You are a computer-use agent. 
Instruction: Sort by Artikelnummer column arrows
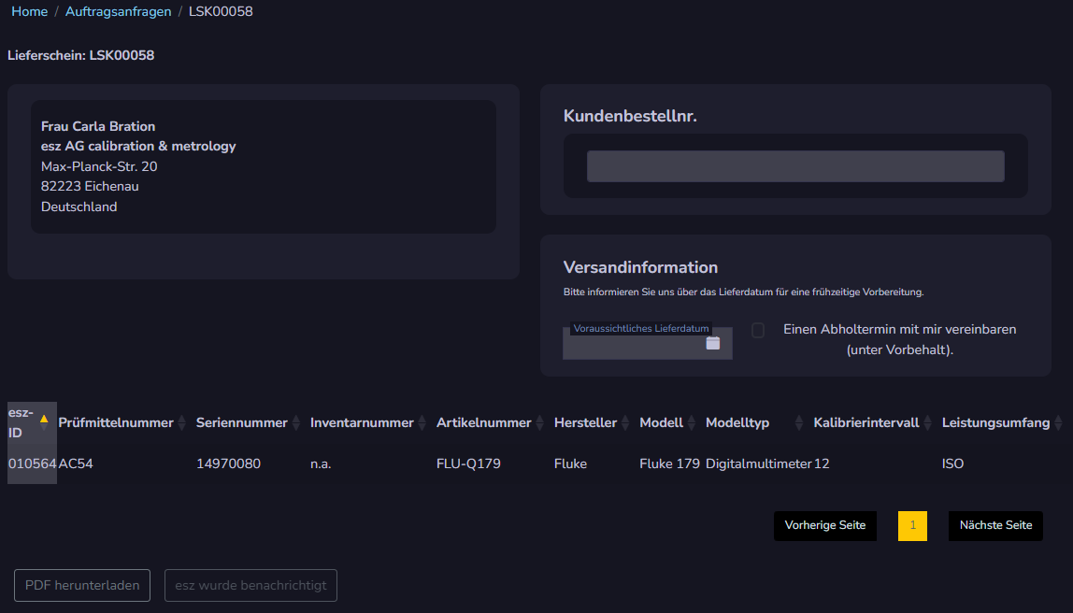[540, 423]
